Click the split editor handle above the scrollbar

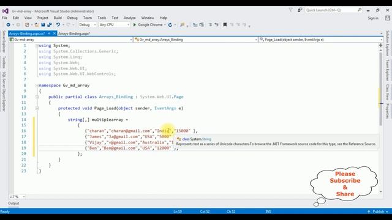point(381,45)
